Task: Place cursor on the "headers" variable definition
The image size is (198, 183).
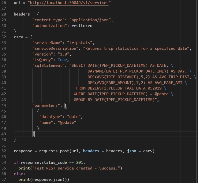Action: [22, 14]
